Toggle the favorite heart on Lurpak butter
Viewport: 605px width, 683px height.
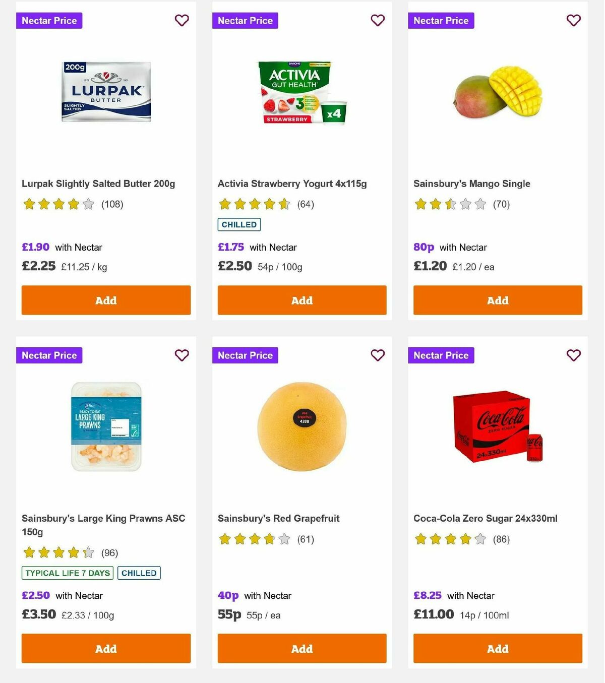coord(181,21)
